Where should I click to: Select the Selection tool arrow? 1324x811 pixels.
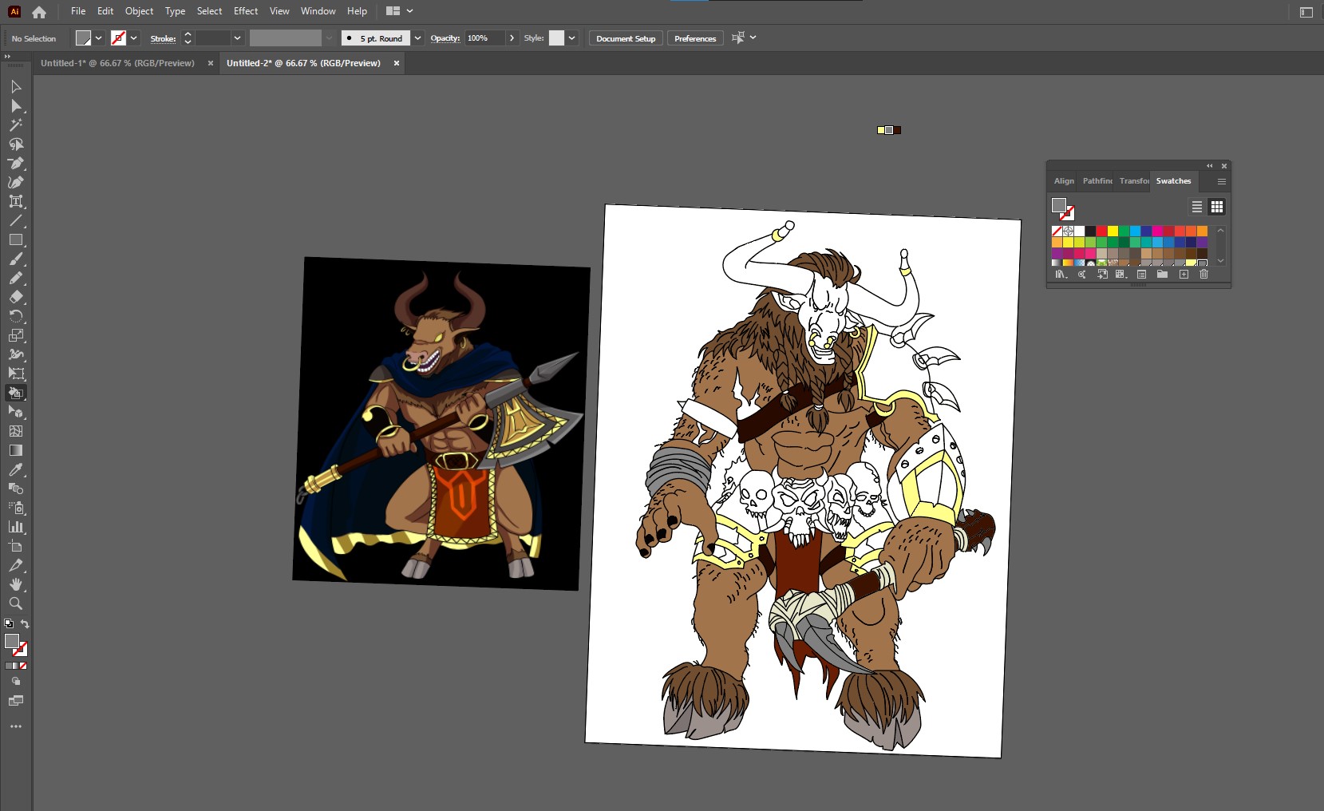coord(16,86)
